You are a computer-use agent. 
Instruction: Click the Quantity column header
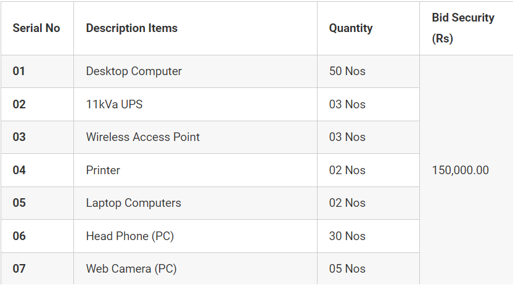[351, 28]
